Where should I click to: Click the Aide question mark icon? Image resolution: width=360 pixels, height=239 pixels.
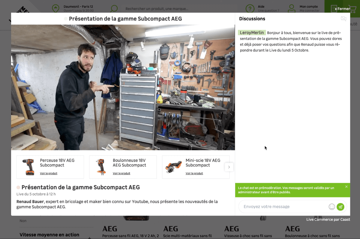pos(250,8)
